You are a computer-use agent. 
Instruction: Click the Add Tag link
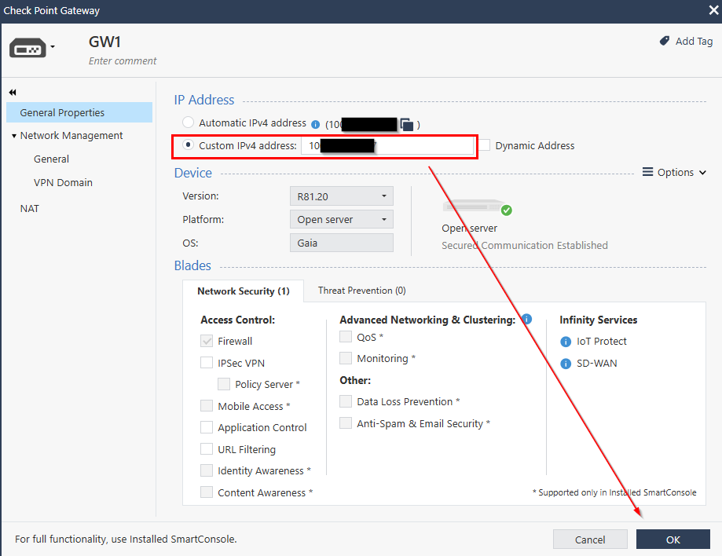[x=694, y=42]
